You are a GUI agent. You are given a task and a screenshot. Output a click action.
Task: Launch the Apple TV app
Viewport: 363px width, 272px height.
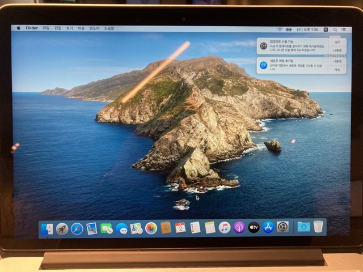[x=254, y=228]
